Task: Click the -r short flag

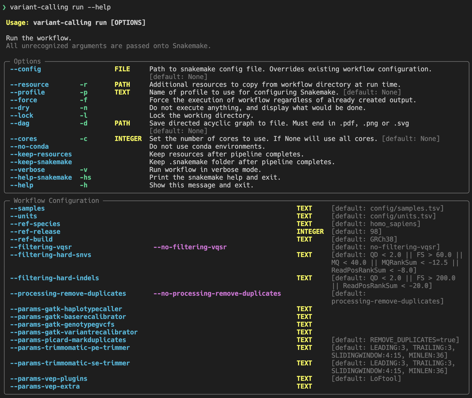Action: pyautogui.click(x=84, y=85)
